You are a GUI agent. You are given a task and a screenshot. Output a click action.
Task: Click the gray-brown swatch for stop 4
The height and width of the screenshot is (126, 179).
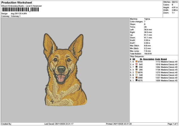coord(136,70)
